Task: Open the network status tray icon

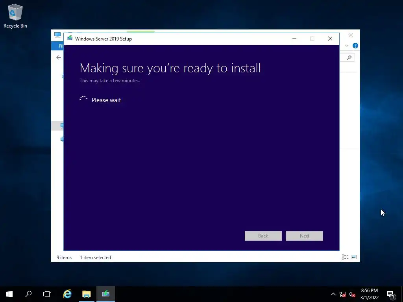Action: point(343,294)
